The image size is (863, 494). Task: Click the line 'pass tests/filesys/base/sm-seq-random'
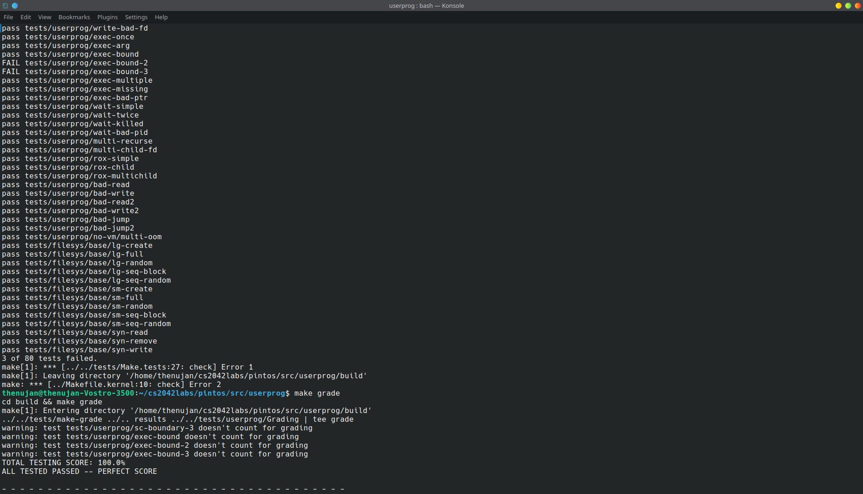[x=86, y=324]
